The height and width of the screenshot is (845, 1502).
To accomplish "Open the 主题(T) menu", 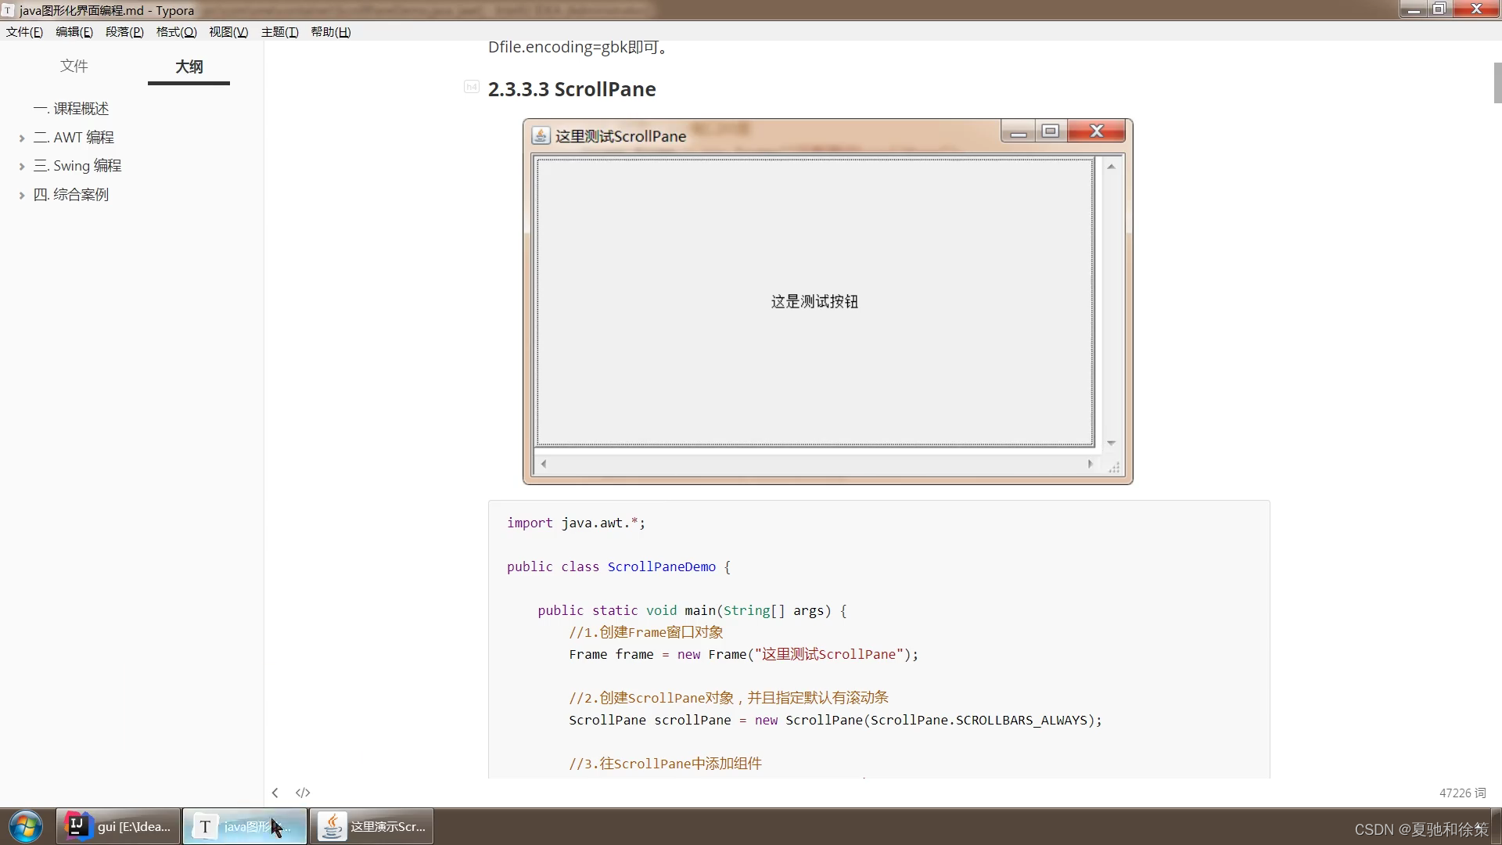I will (279, 32).
